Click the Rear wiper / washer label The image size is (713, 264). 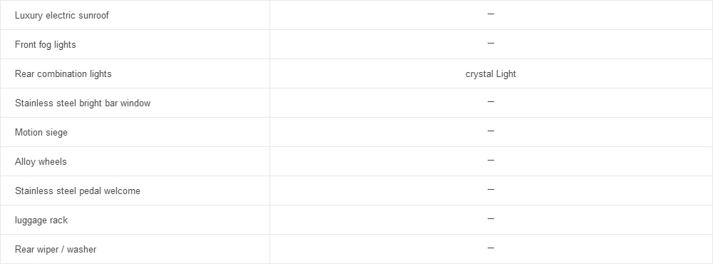[x=56, y=249]
